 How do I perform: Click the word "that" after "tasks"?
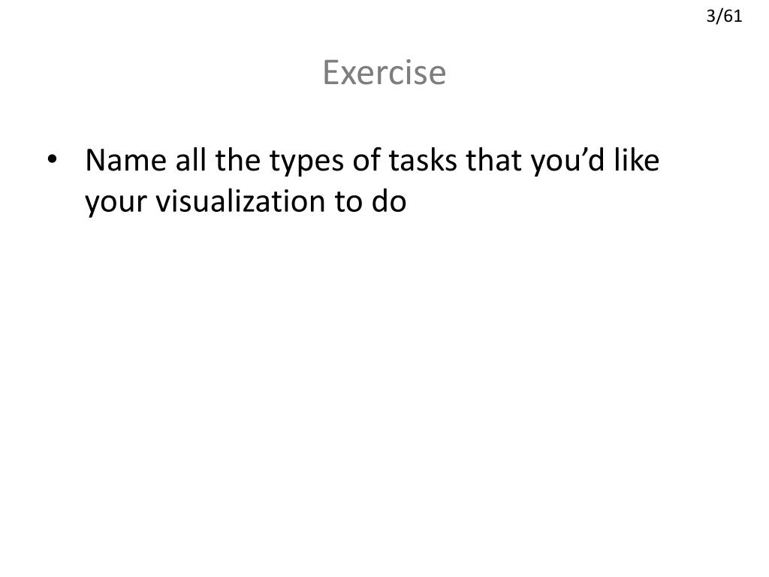[494, 159]
